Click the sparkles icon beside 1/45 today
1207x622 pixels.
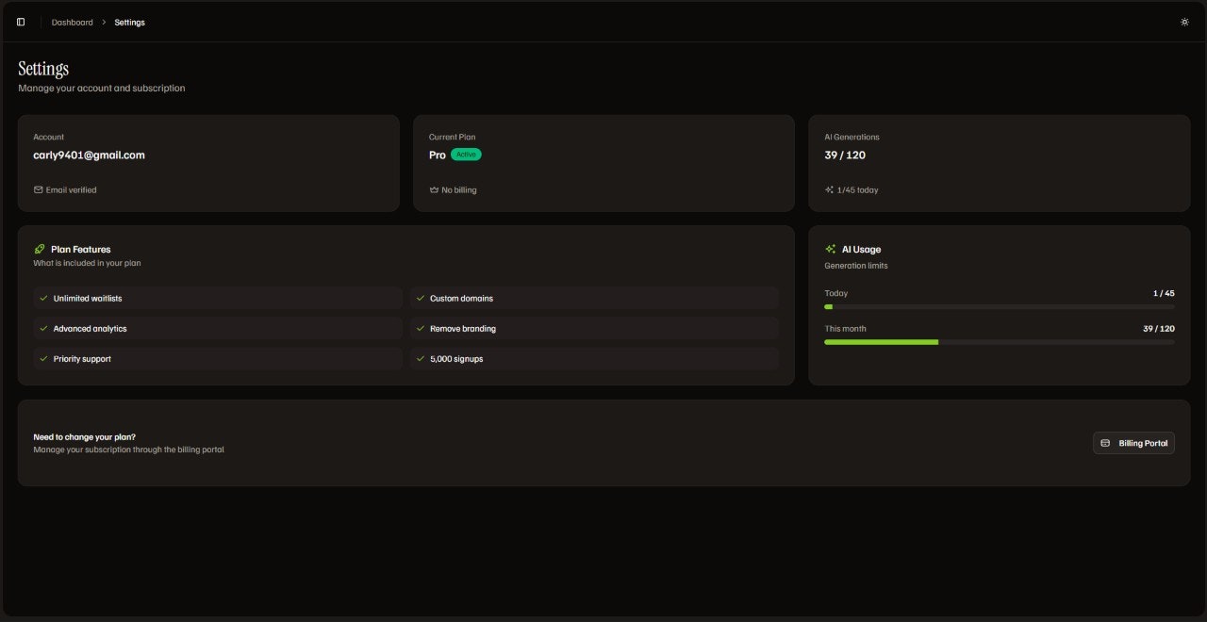[828, 189]
